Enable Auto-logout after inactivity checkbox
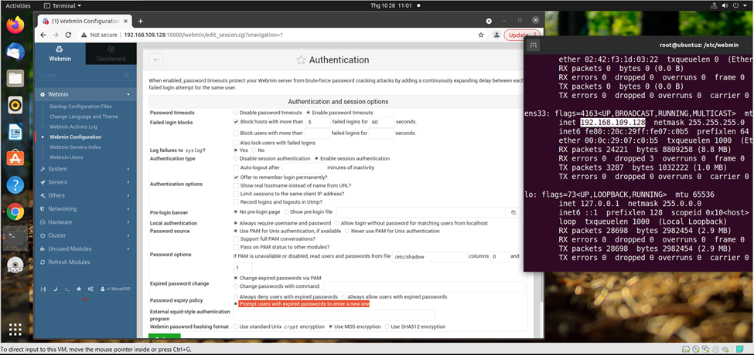Image resolution: width=754 pixels, height=355 pixels. click(x=236, y=167)
